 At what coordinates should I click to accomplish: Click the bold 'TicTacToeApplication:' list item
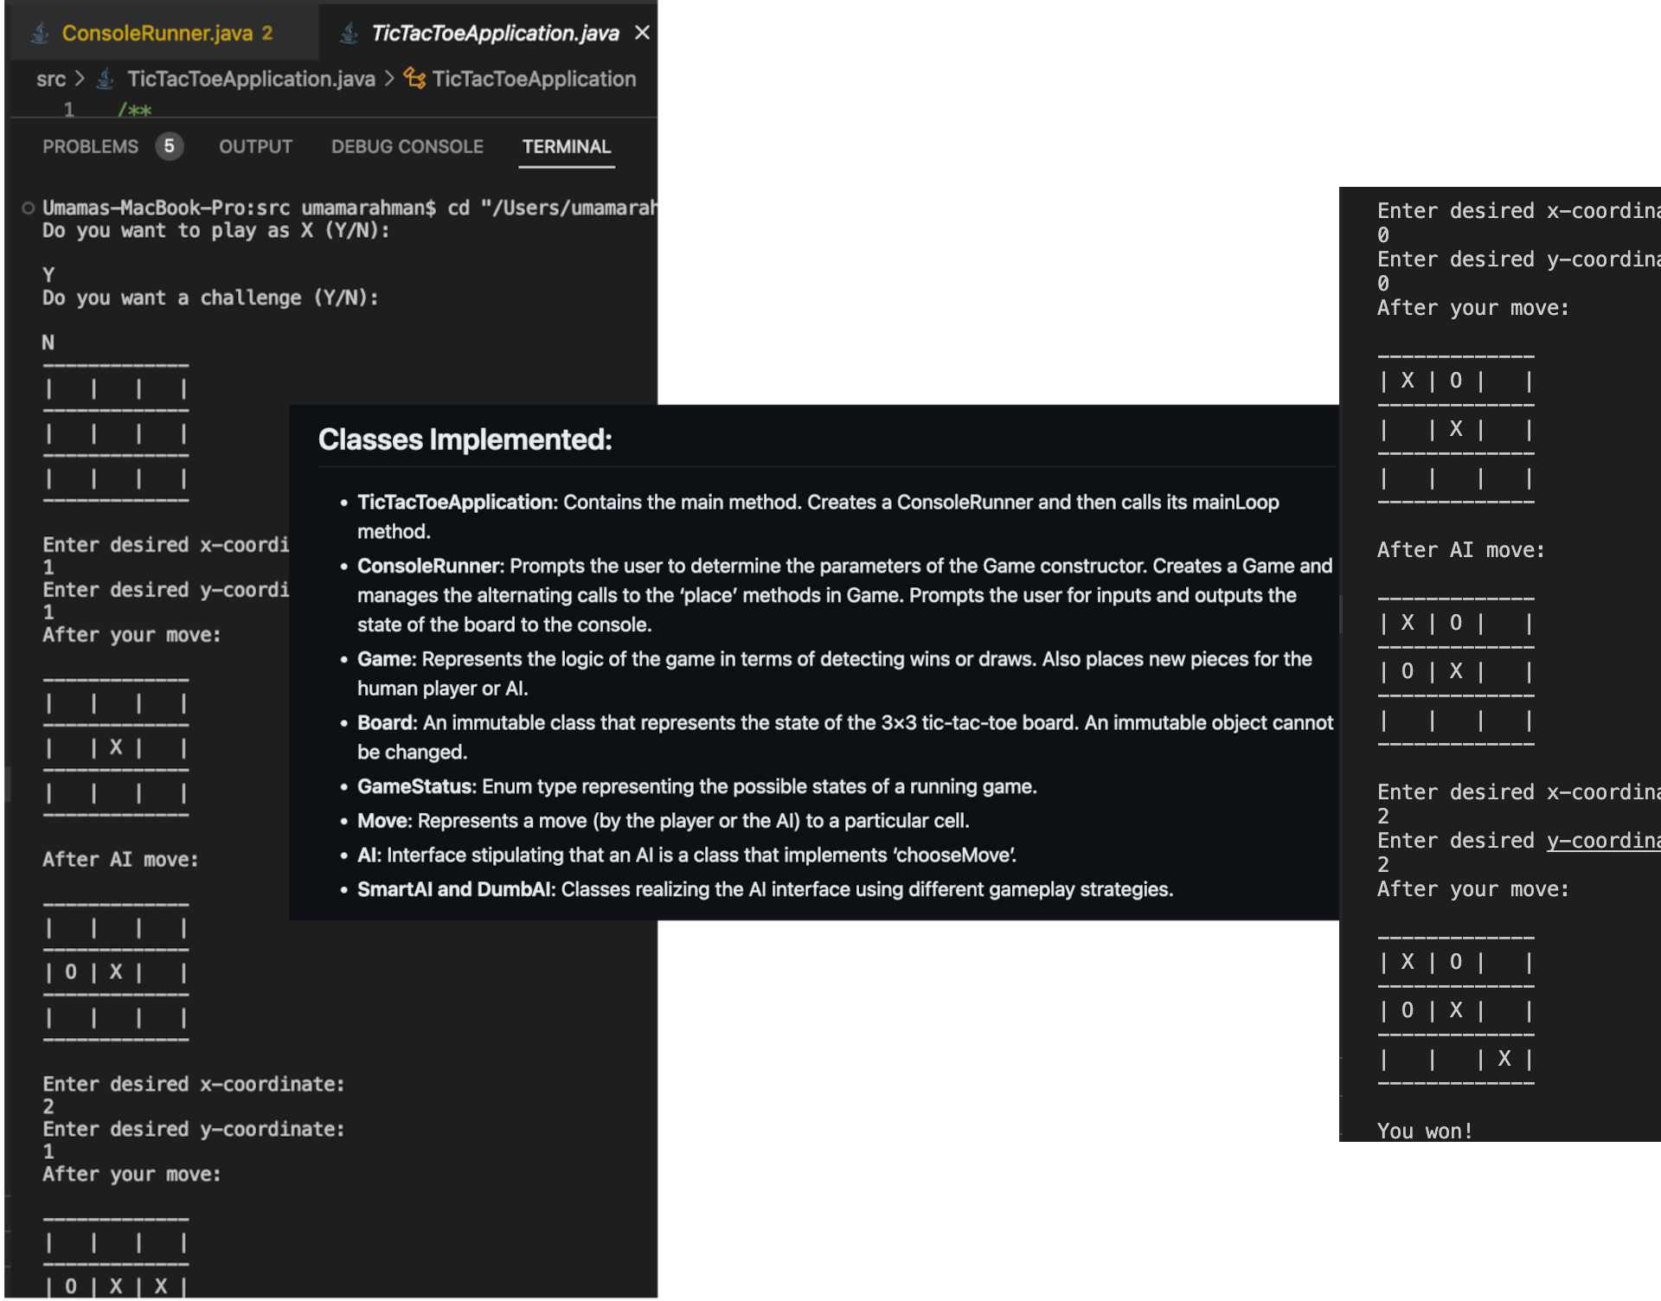click(457, 503)
